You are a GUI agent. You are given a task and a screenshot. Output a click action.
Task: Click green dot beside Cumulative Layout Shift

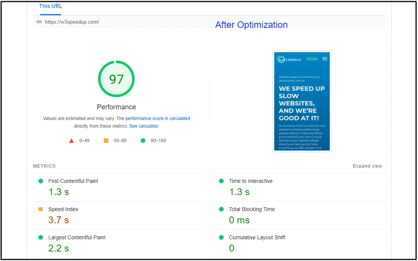[x=221, y=237]
